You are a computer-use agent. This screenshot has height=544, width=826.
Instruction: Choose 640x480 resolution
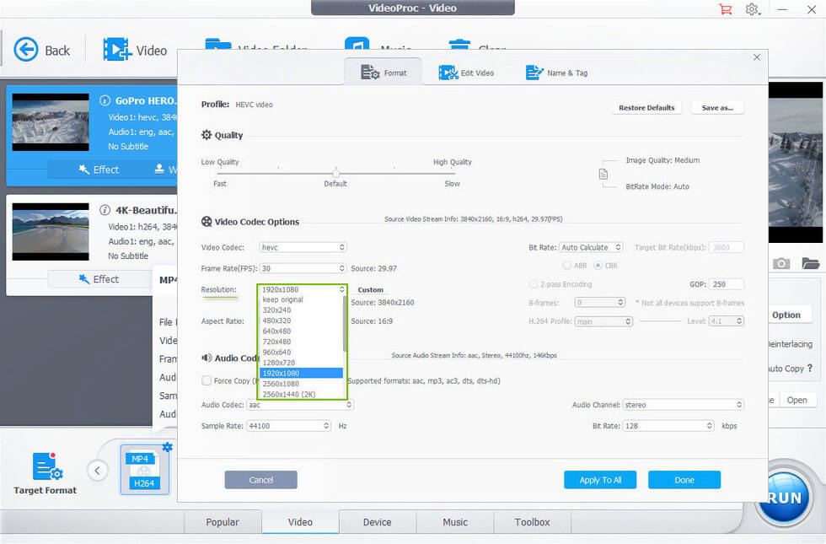(302, 331)
